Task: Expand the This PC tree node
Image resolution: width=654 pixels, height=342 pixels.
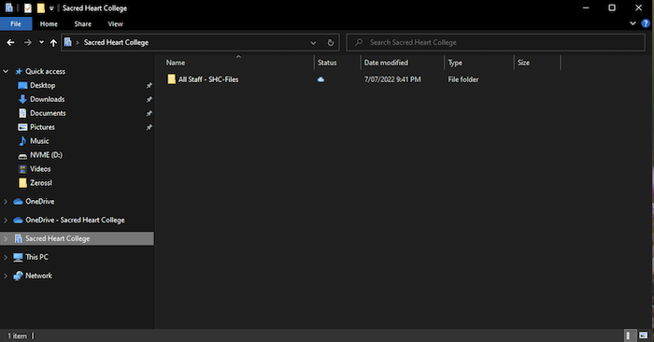Action: [6, 257]
